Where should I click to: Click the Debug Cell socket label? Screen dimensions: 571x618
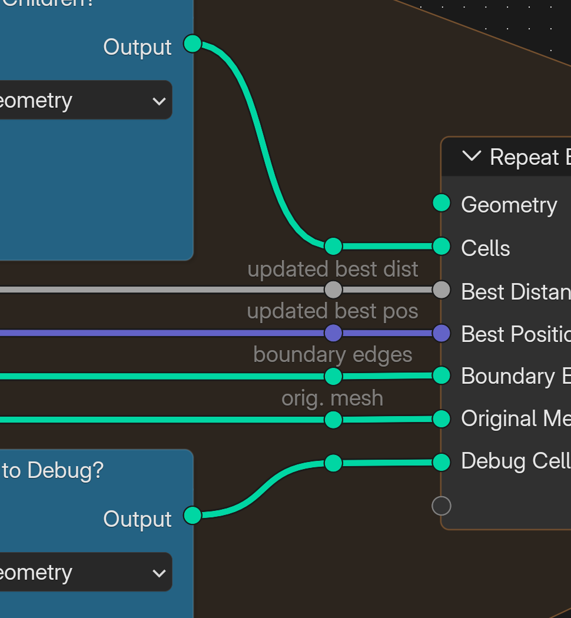click(x=516, y=461)
